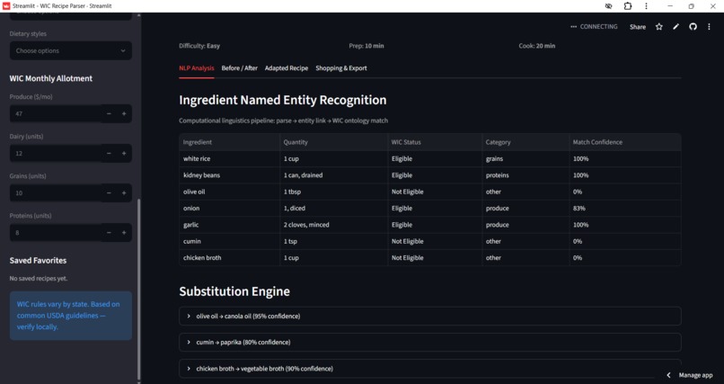Viewport: 724px width, 384px height.
Task: Click the WIC rules vary by state notice
Action: tap(71, 316)
